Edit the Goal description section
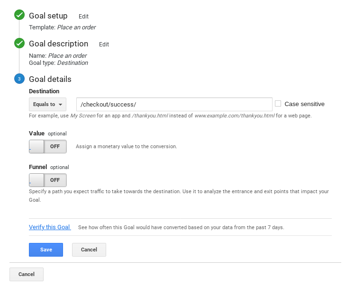364x295 pixels. coord(104,45)
